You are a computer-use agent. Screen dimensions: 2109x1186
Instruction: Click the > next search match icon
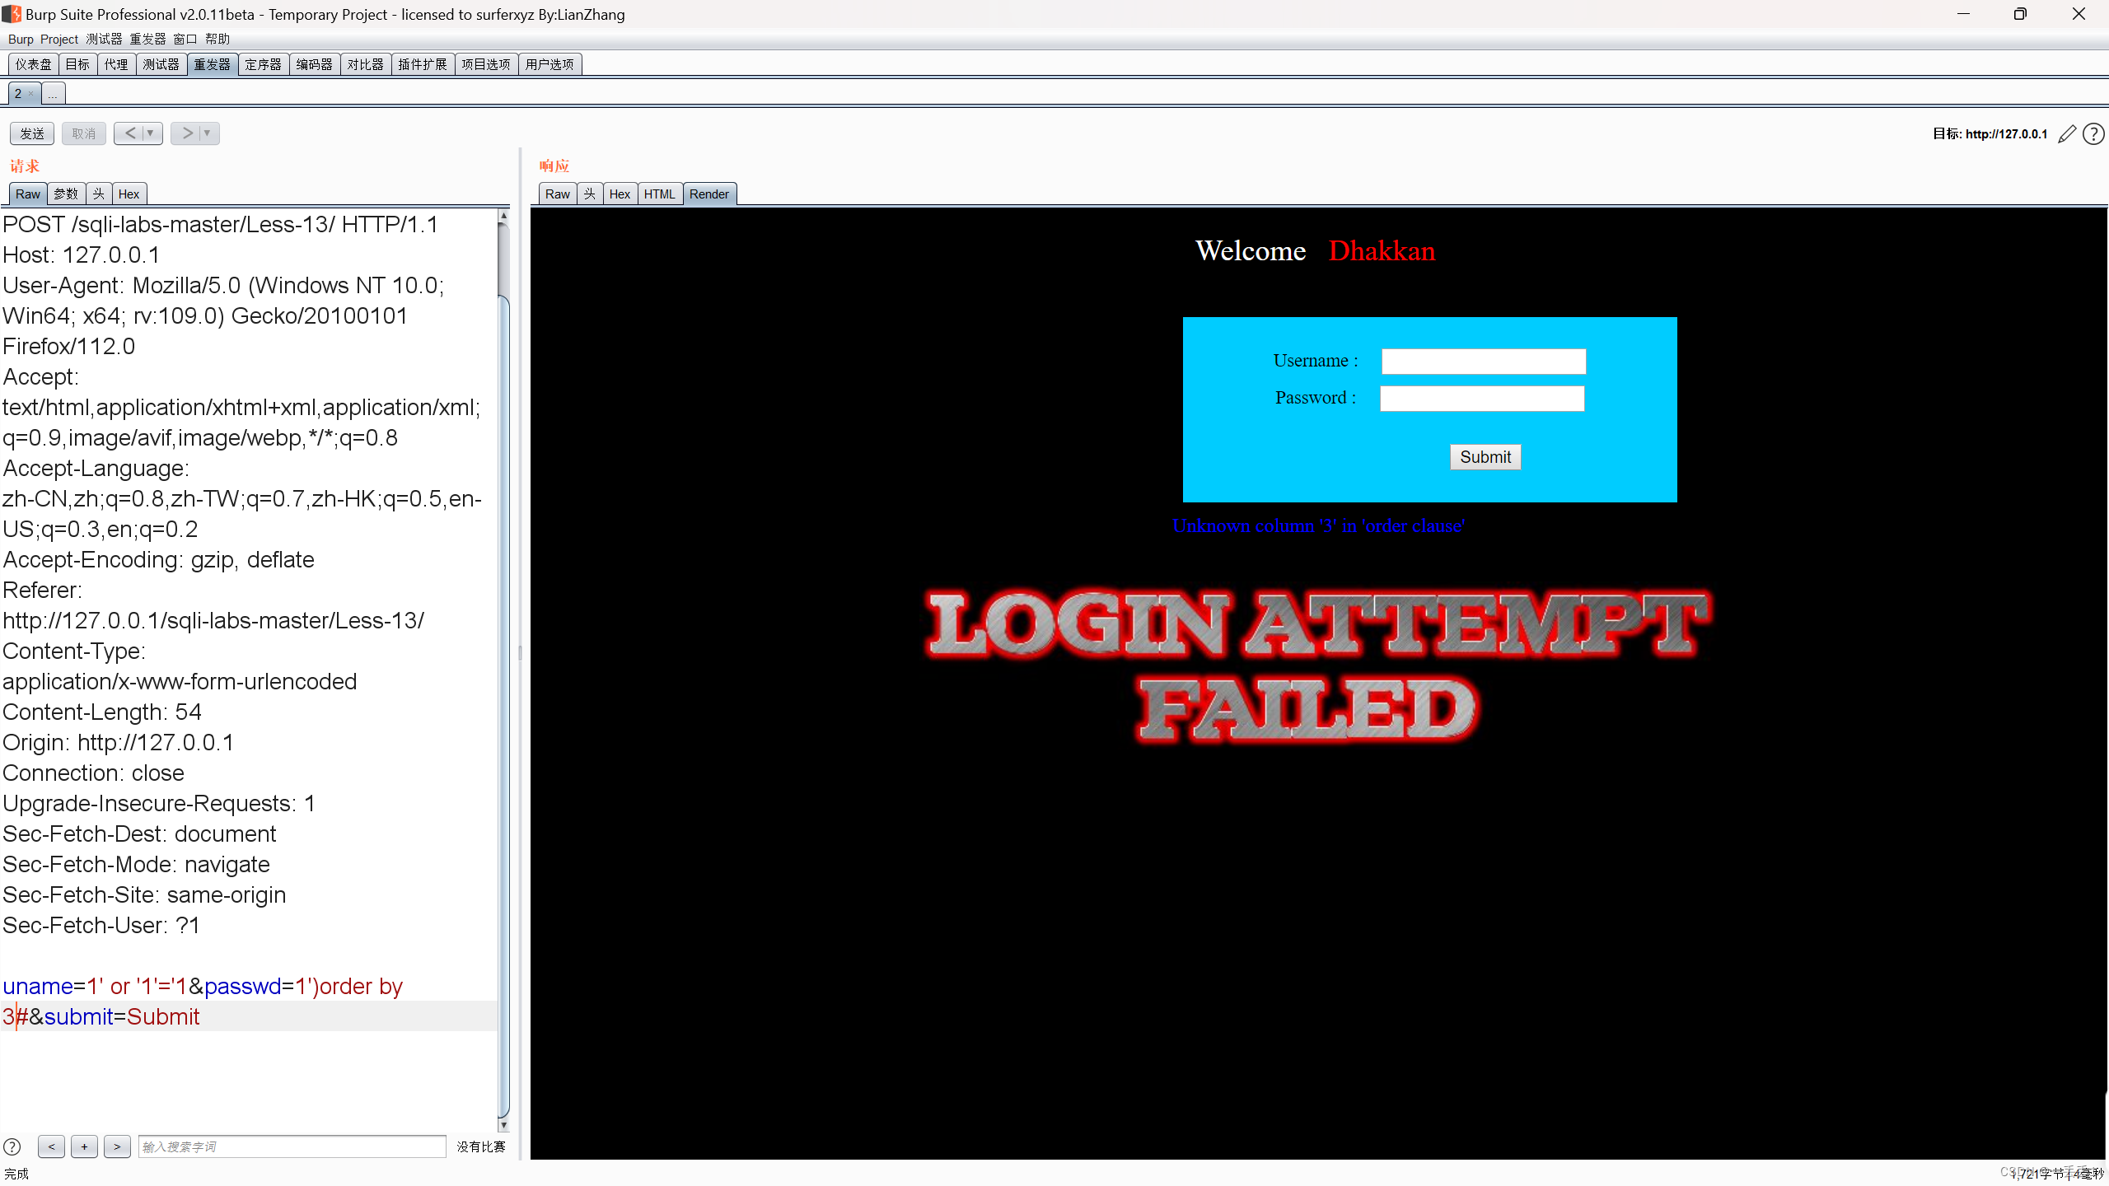tap(117, 1146)
